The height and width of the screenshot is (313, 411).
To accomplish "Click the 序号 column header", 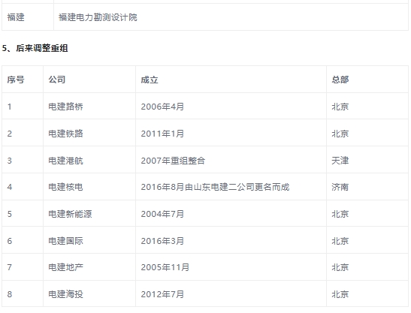I will [16, 80].
